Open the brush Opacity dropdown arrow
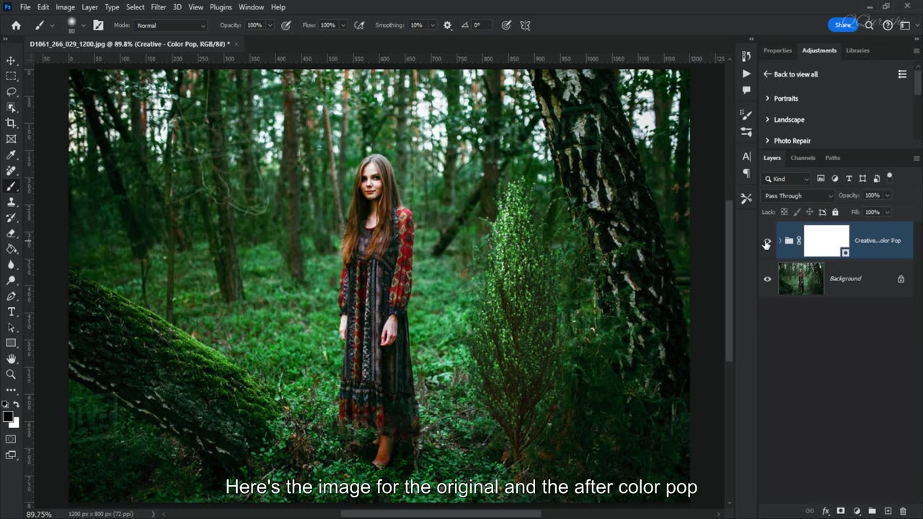Screen dimensions: 923x519 tap(270, 25)
